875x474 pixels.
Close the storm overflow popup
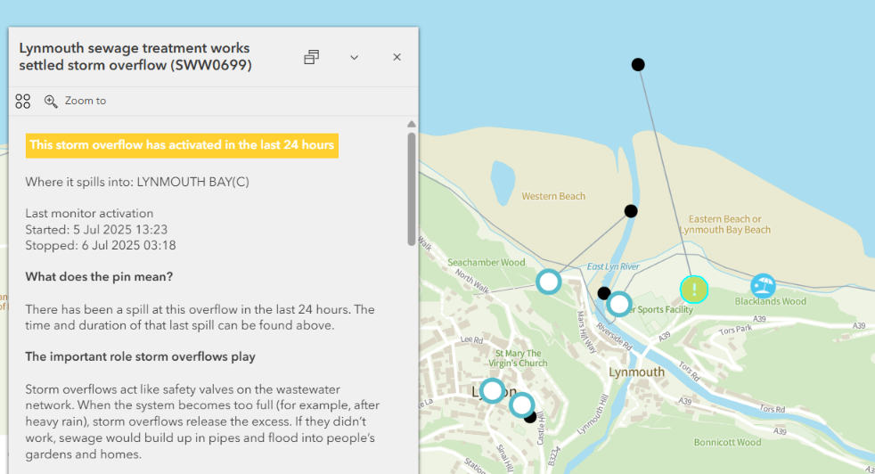(x=397, y=57)
